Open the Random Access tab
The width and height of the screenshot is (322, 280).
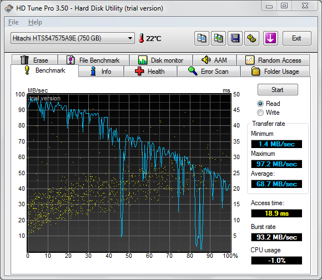[273, 60]
